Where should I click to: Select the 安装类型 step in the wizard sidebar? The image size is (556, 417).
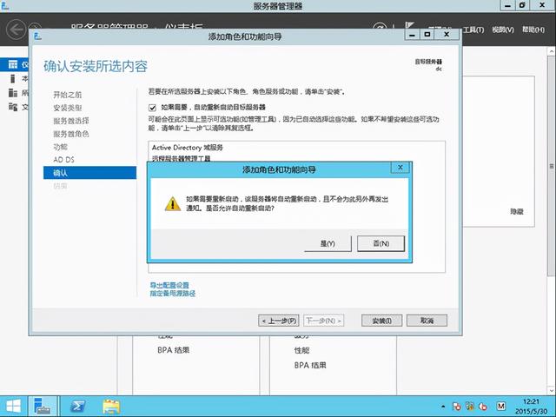click(x=68, y=108)
